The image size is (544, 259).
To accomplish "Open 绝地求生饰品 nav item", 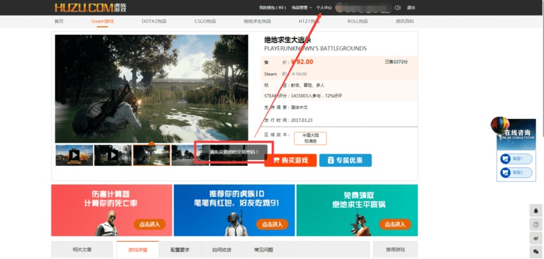I will (x=257, y=21).
